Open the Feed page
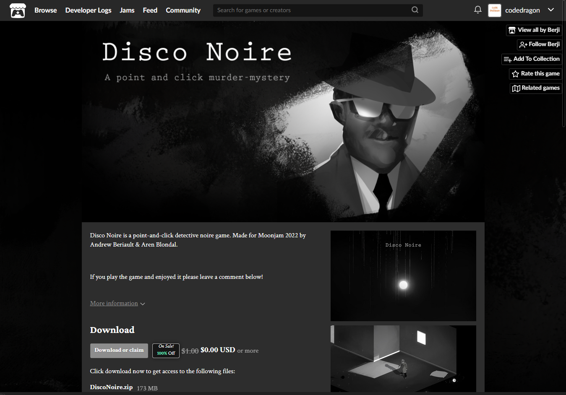The image size is (566, 395). tap(150, 10)
